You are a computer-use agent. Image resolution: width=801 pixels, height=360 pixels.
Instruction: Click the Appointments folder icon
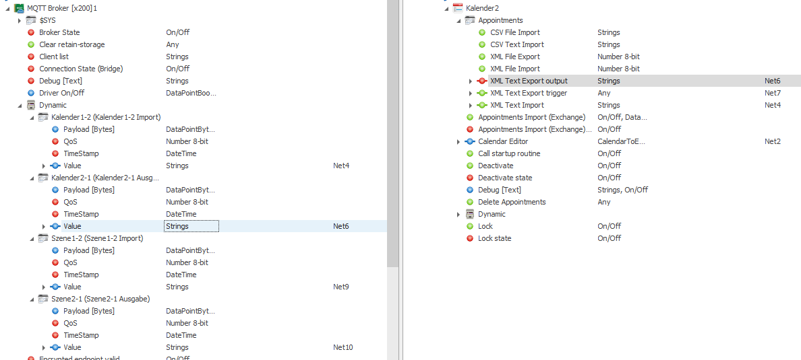(x=470, y=20)
